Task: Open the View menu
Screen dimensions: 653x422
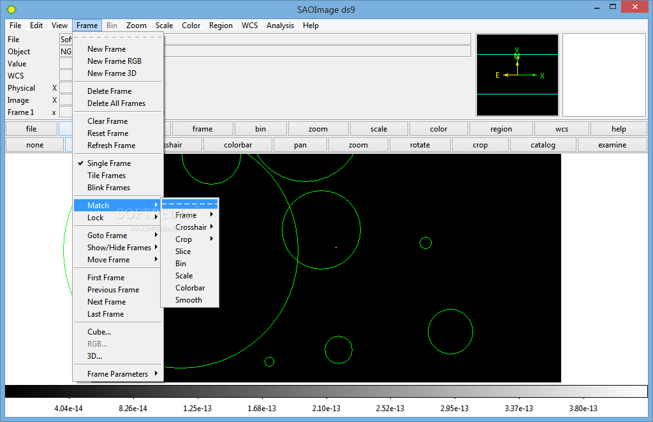Action: point(59,26)
